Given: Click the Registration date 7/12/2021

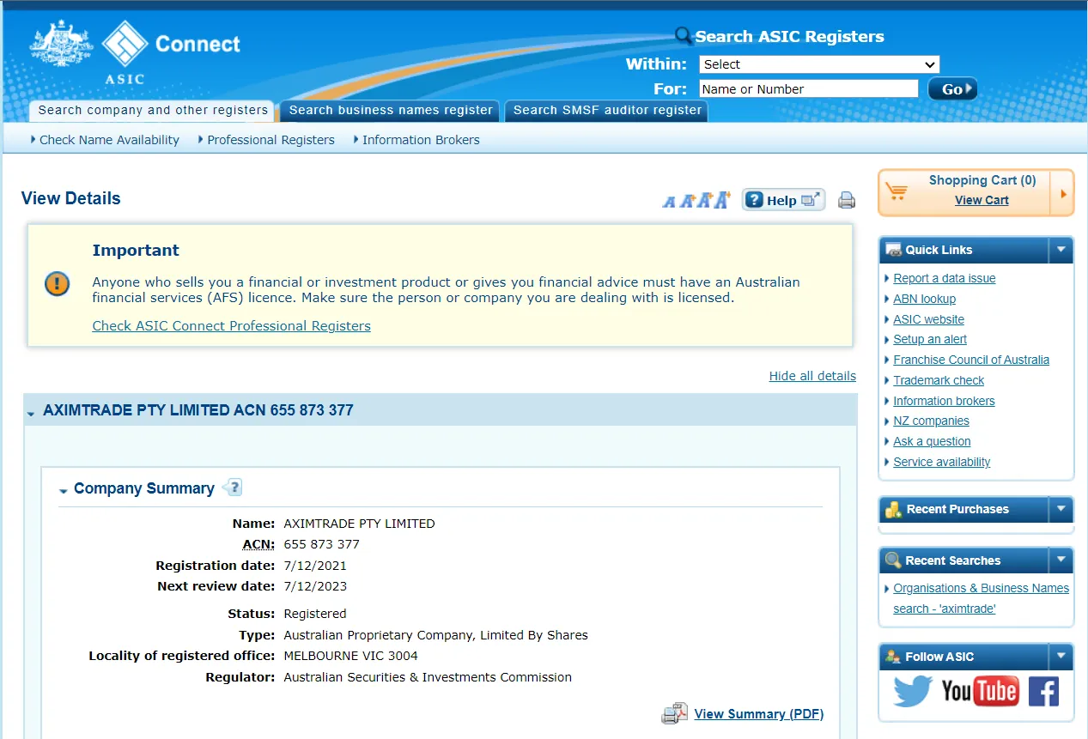Looking at the screenshot, I should pos(315,566).
